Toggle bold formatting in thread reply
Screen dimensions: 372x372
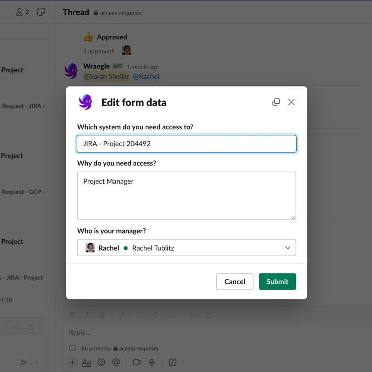coord(73,315)
